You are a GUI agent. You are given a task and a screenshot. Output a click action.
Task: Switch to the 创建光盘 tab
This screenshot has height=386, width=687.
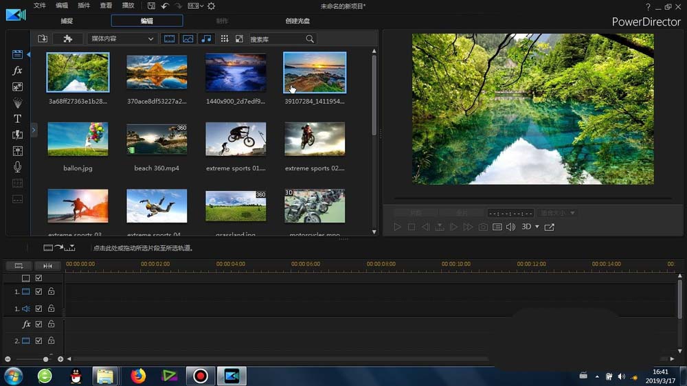[x=296, y=21]
